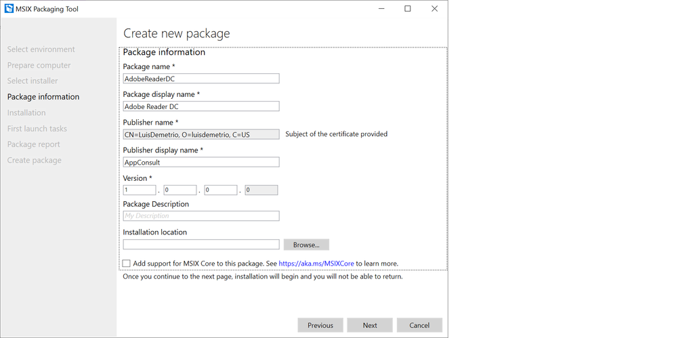The image size is (676, 338).
Task: Select the 'Package information' step
Action: pyautogui.click(x=43, y=97)
